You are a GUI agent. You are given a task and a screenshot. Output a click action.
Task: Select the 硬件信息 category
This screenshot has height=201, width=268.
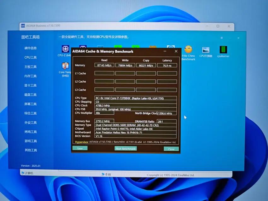(30, 48)
